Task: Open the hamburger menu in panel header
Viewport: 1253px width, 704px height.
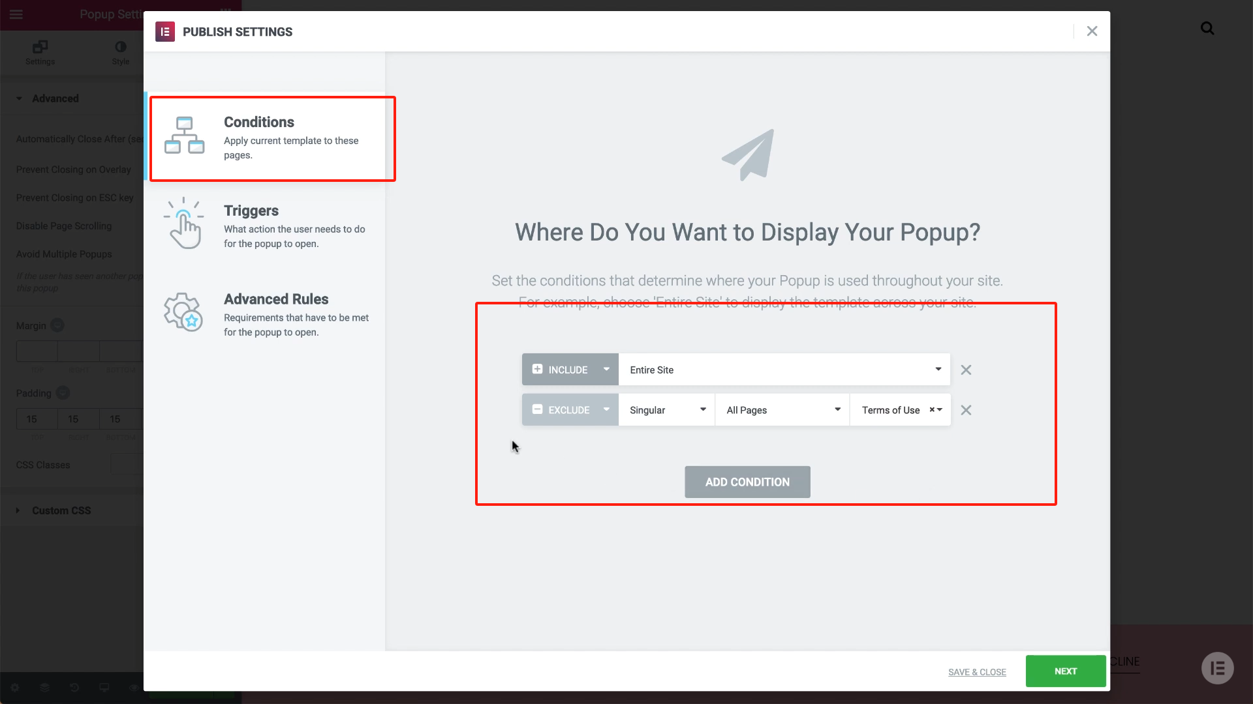Action: pyautogui.click(x=16, y=14)
